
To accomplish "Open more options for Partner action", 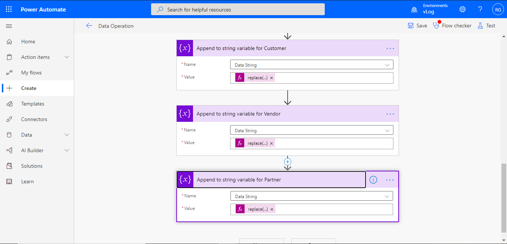I will [x=390, y=180].
